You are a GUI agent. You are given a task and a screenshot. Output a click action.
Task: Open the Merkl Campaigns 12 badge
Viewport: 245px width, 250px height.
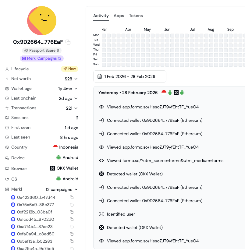coord(42,58)
